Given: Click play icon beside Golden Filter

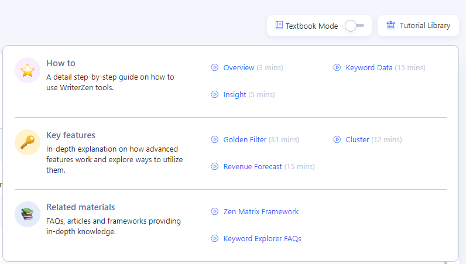Looking at the screenshot, I should click(215, 139).
